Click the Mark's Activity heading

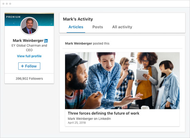click(78, 19)
